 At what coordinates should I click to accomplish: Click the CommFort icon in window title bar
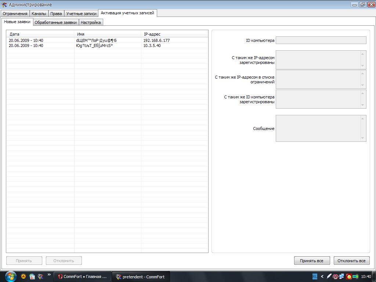[4, 5]
